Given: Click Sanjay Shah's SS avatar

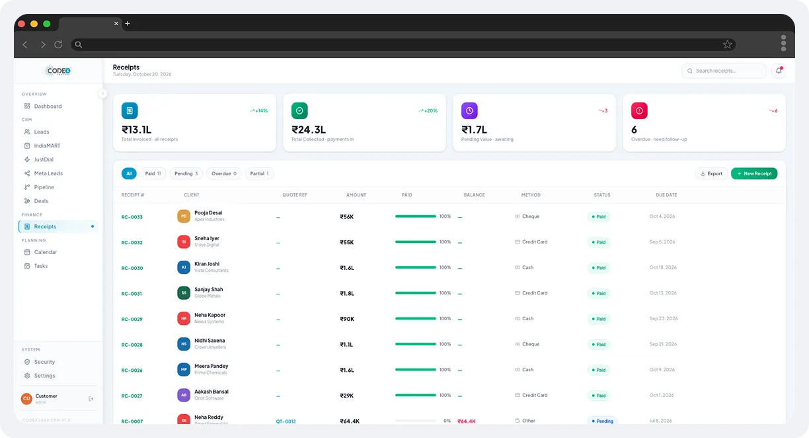Looking at the screenshot, I should (x=184, y=293).
